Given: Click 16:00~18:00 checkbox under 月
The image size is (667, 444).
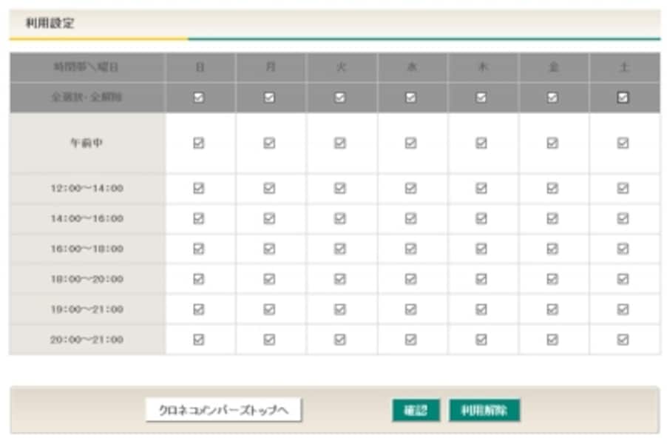Looking at the screenshot, I should [x=269, y=249].
